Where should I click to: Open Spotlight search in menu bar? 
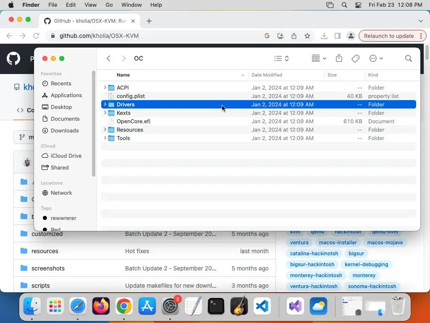tap(344, 5)
